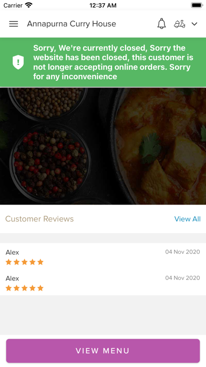Tap the closed notice banner text
This screenshot has width=206, height=367.
click(113, 62)
